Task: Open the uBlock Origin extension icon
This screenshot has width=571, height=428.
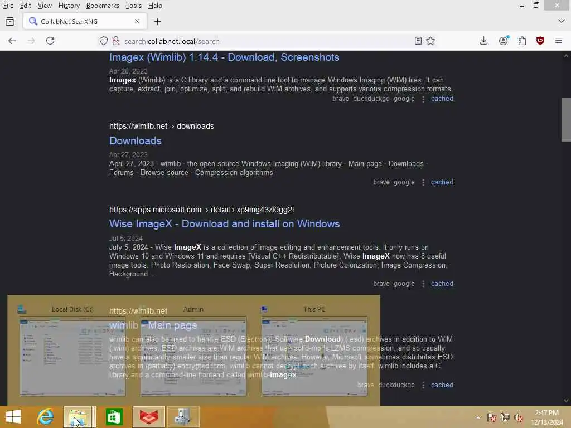Action: pyautogui.click(x=540, y=41)
